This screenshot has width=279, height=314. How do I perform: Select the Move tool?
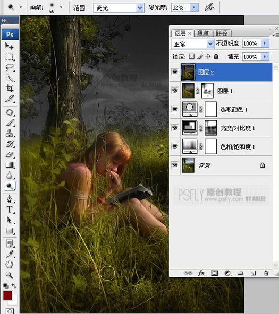coord(10,46)
